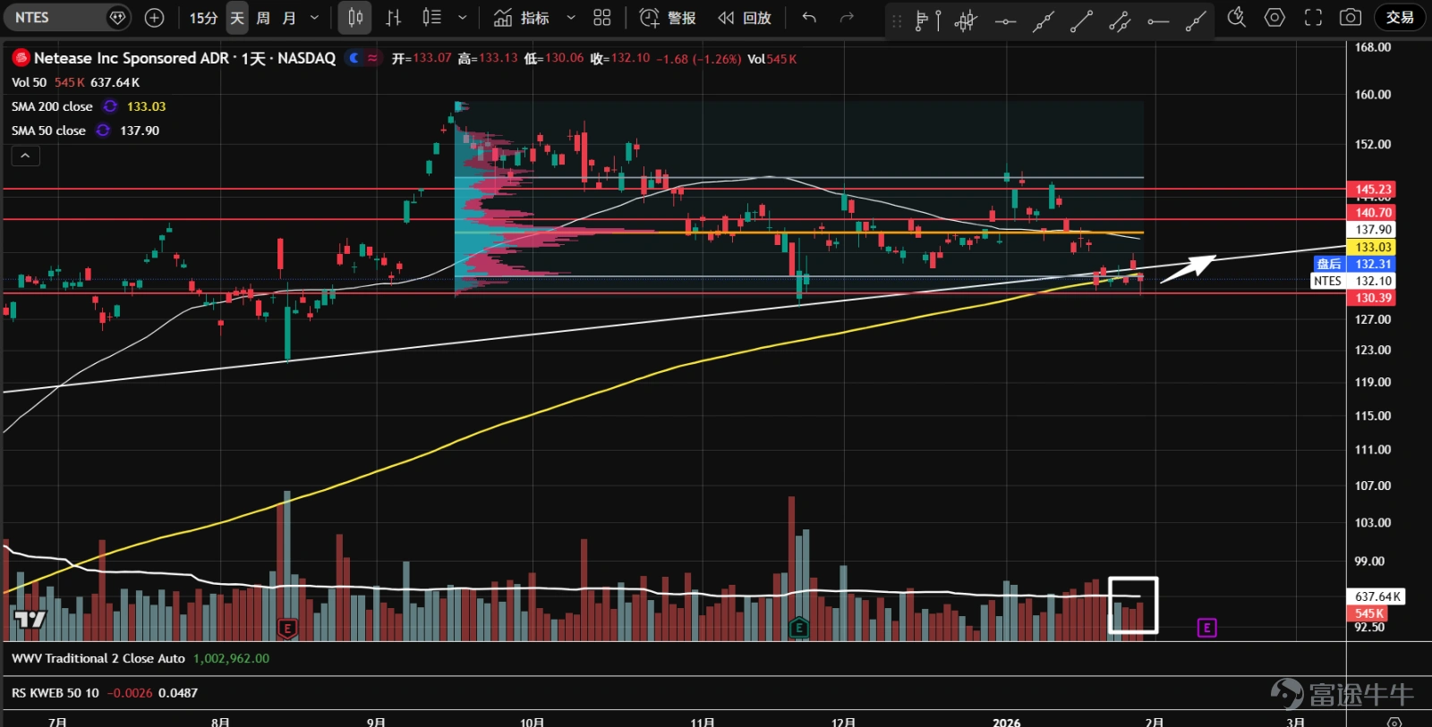This screenshot has width=1432, height=727.
Task: Select the ray line drawing tool
Action: (x=1196, y=20)
